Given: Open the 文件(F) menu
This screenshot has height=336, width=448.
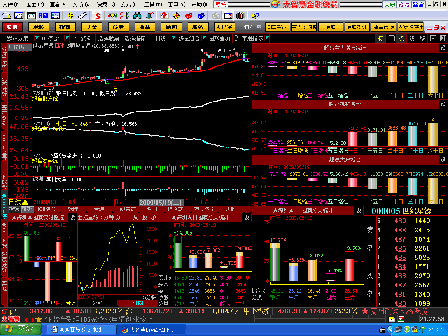Looking at the screenshot, I should click(x=11, y=4).
